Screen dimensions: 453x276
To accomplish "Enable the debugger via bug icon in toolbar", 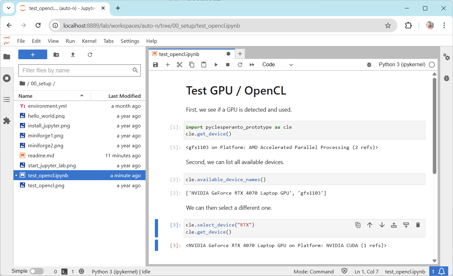I will pos(369,65).
